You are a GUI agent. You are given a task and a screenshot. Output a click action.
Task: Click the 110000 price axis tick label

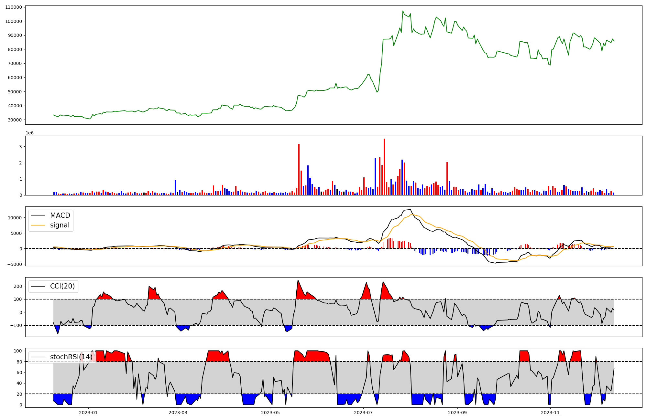pyautogui.click(x=14, y=7)
